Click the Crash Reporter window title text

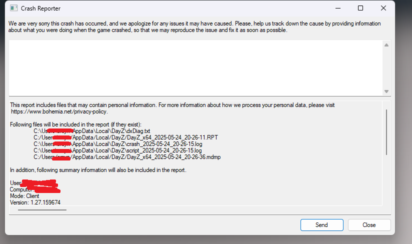(x=40, y=8)
